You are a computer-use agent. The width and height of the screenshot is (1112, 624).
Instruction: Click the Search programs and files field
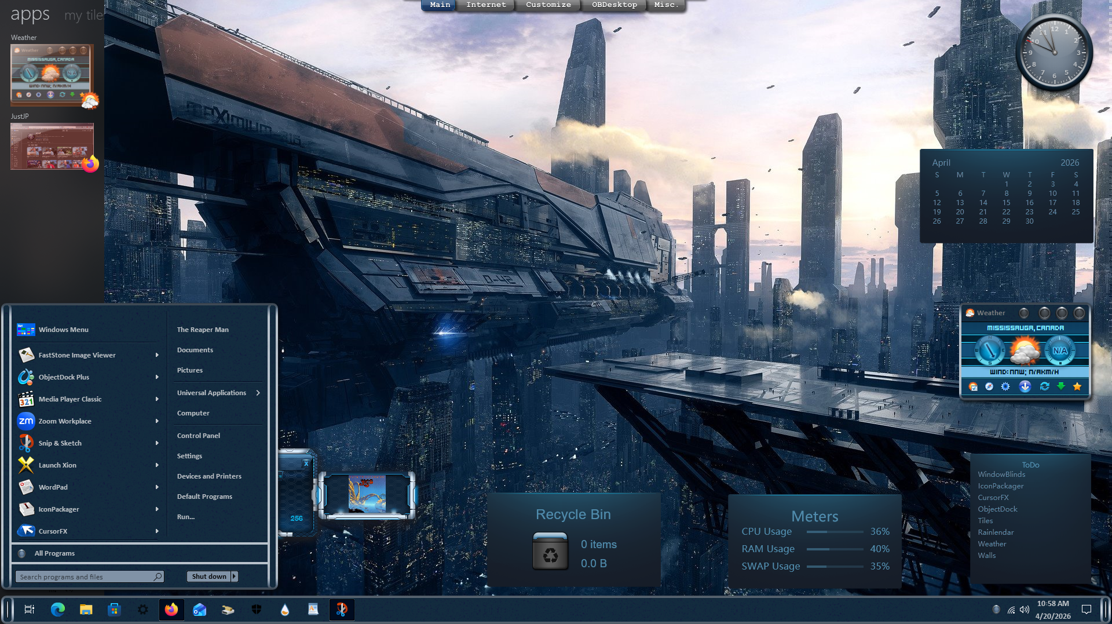85,577
